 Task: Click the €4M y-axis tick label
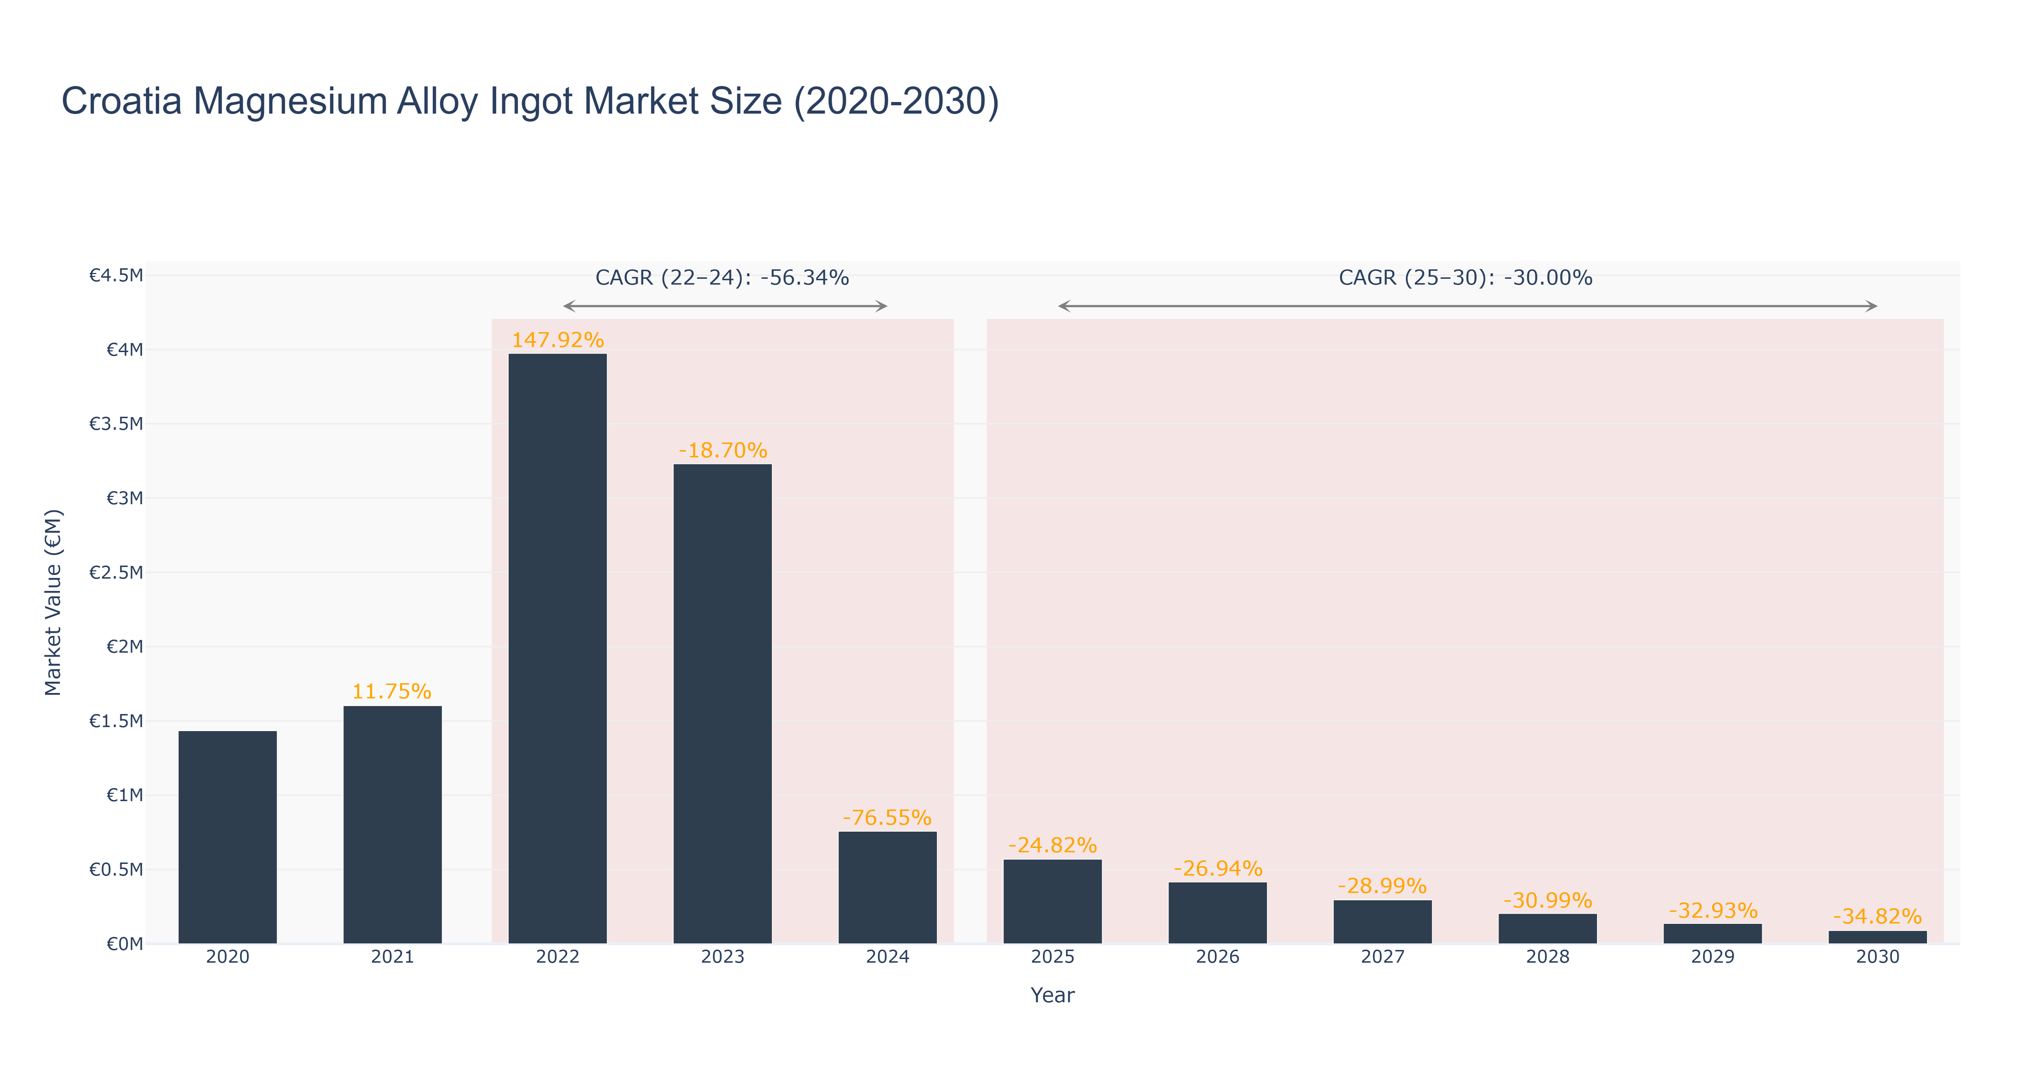125,350
